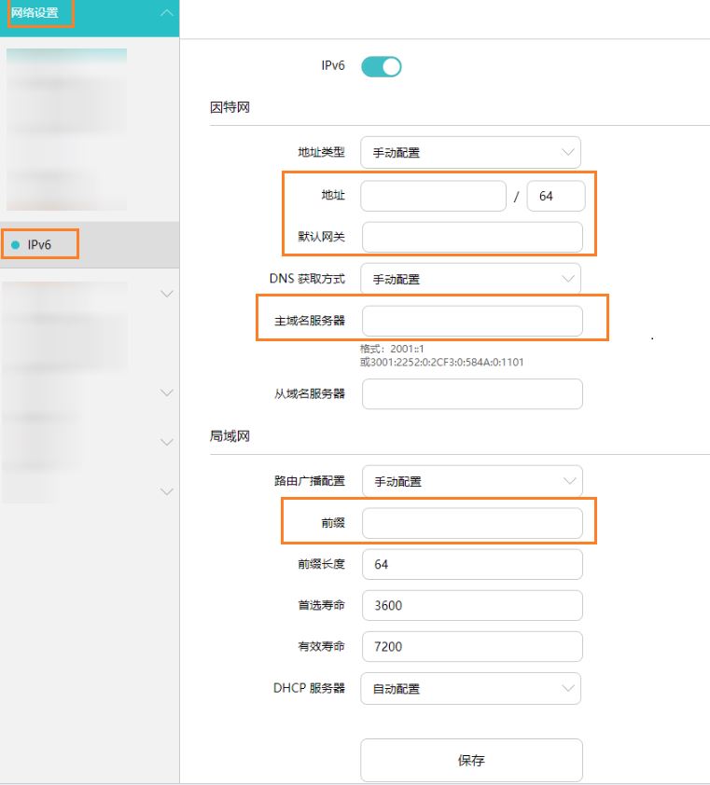This screenshot has height=785, width=710.
Task: Expand the first collapsed sidebar section
Action: [165, 293]
